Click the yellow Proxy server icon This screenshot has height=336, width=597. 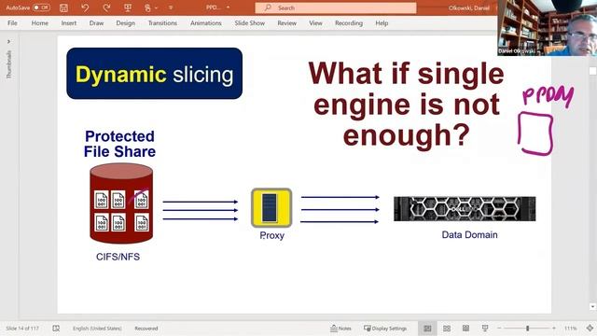[271, 207]
